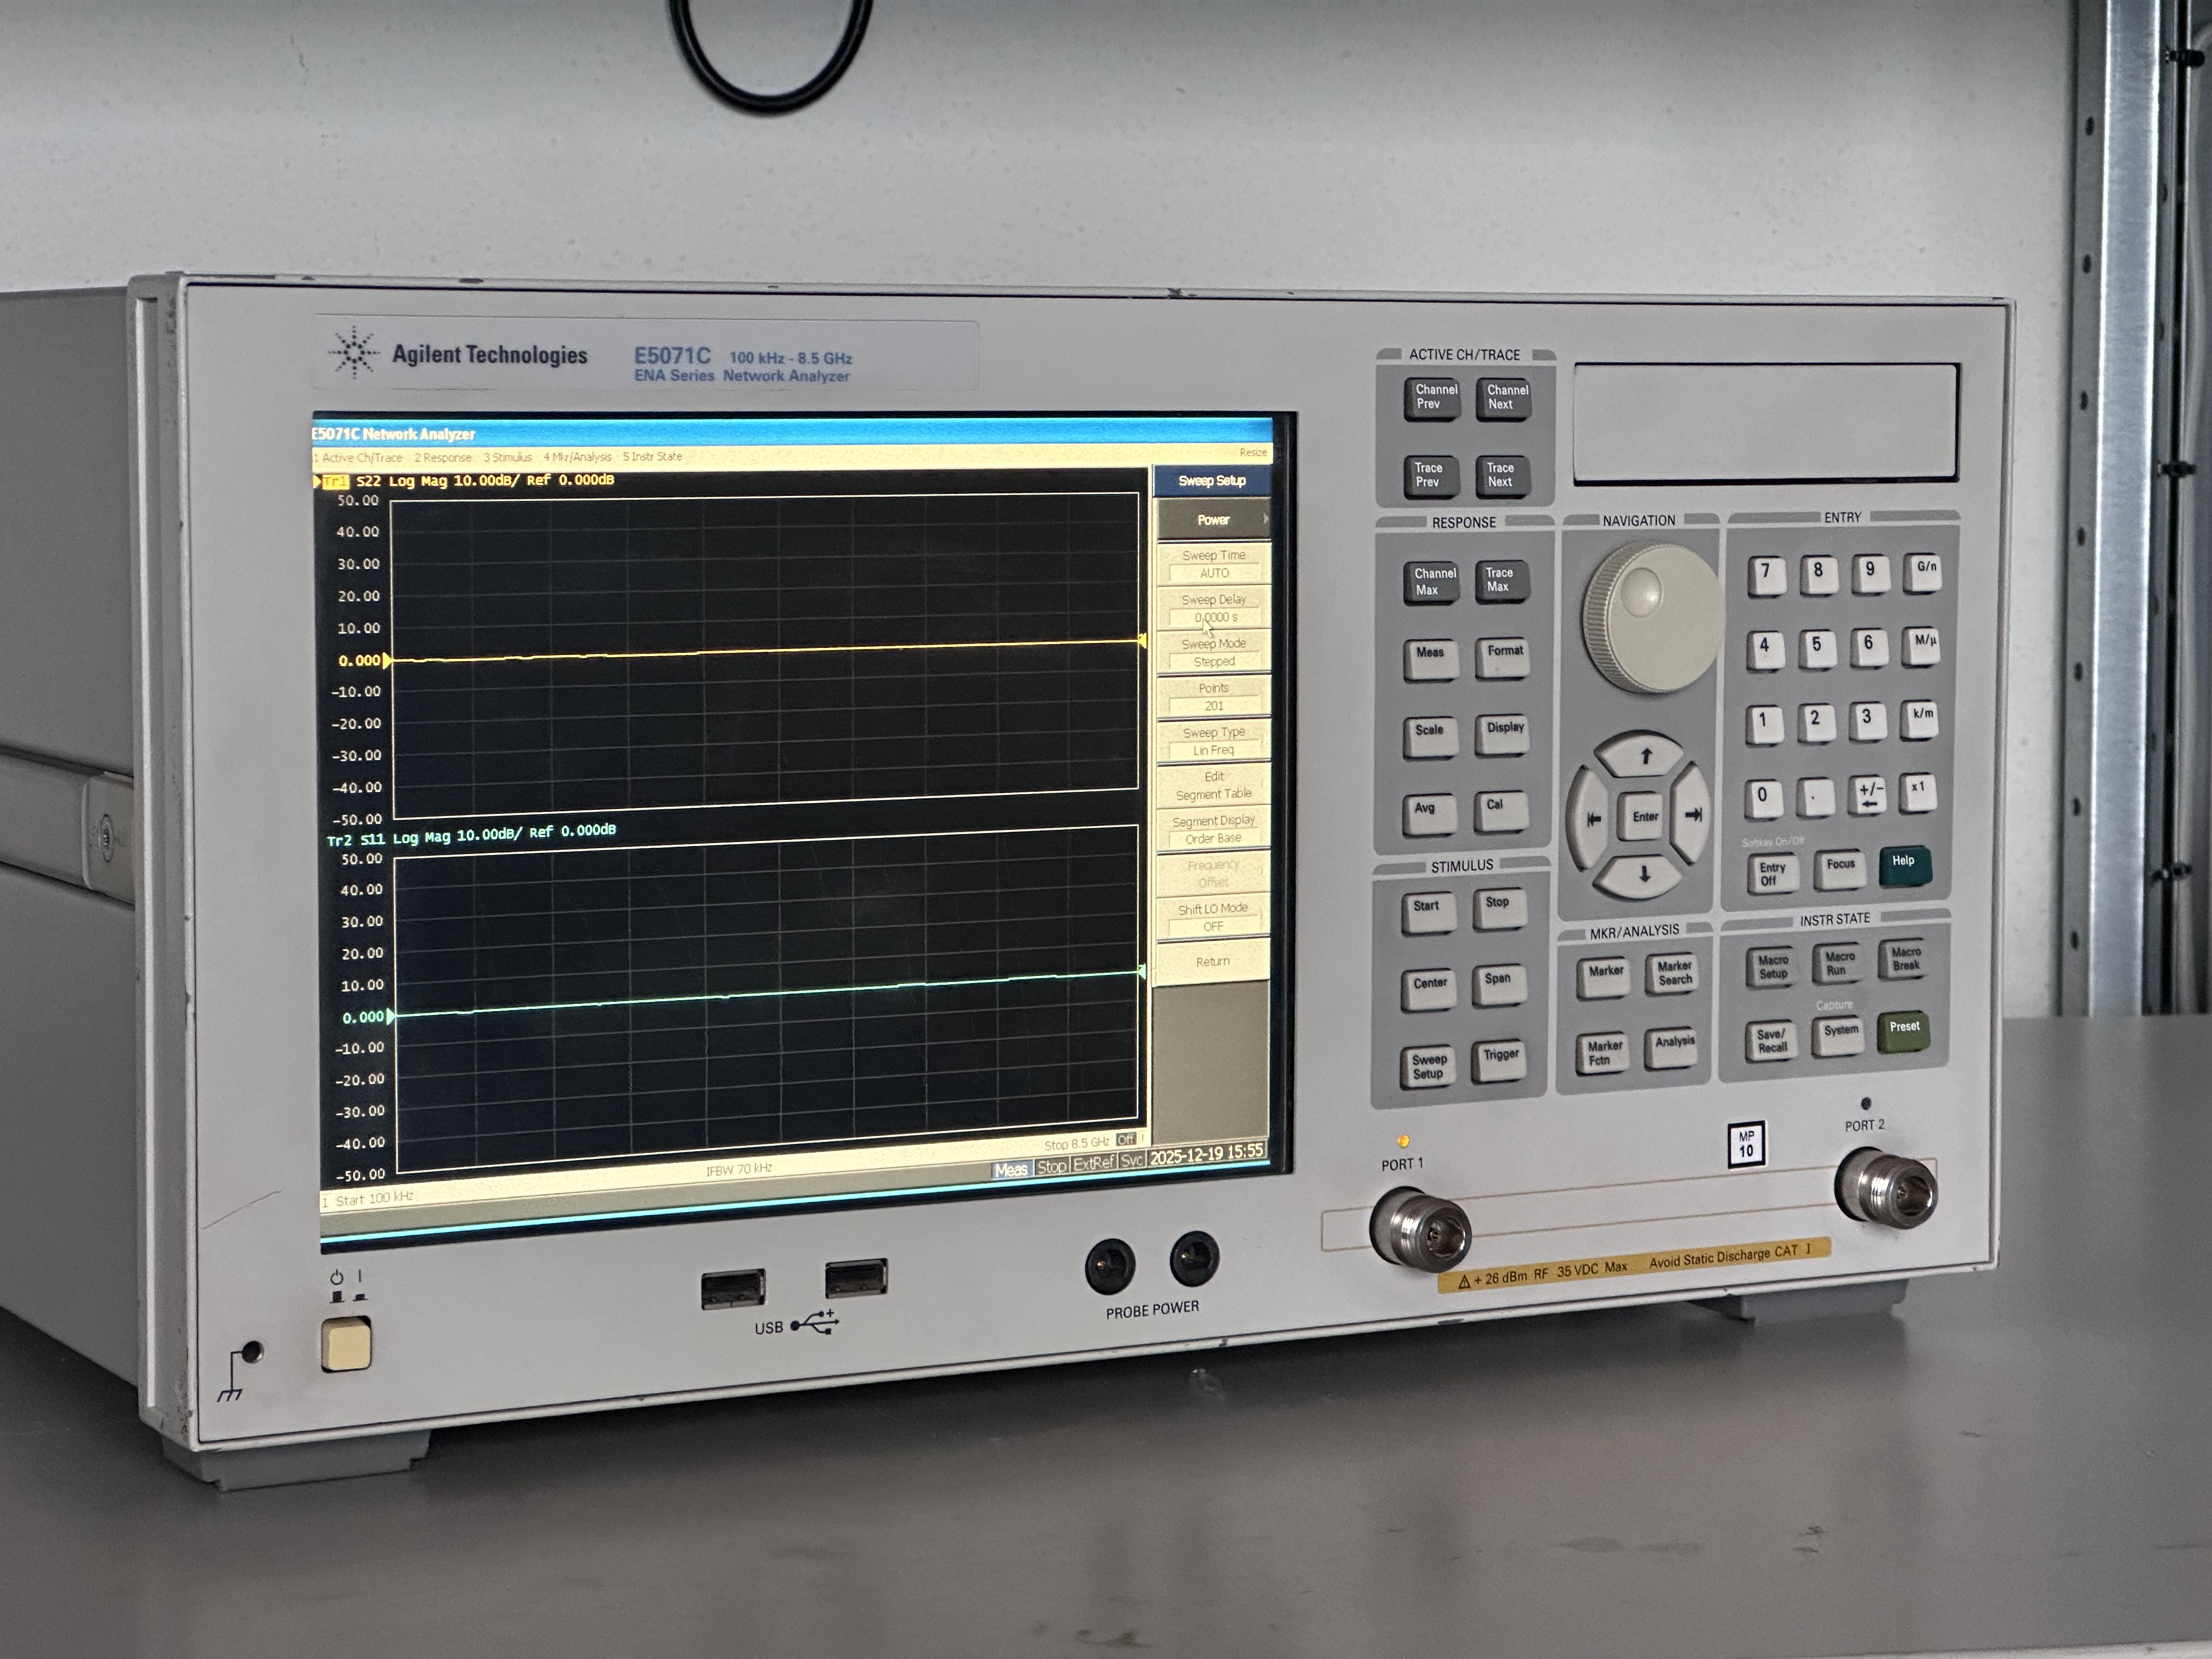Toggle the Sweep Time AUTO softkey

[x=1214, y=564]
